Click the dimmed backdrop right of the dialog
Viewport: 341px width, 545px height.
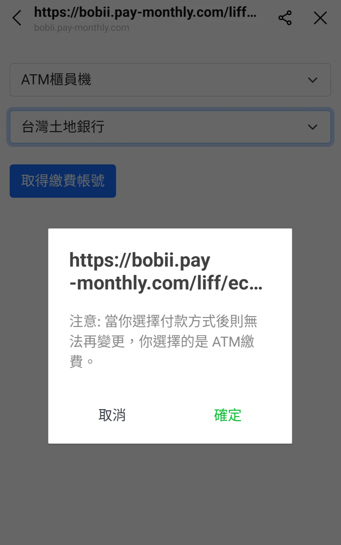point(316,336)
